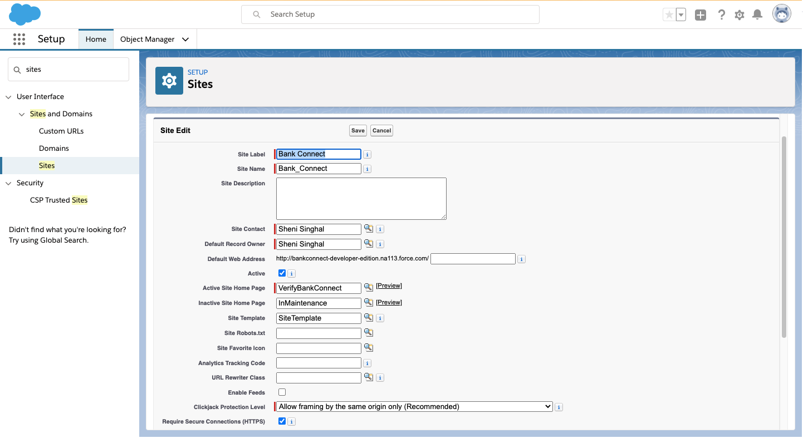Click the Default Web Address info icon
Image resolution: width=803 pixels, height=438 pixels.
[x=522, y=259]
